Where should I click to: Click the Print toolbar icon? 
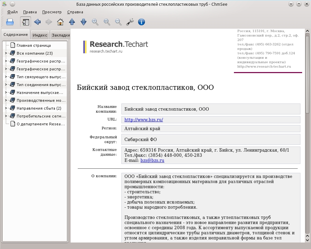10,22
